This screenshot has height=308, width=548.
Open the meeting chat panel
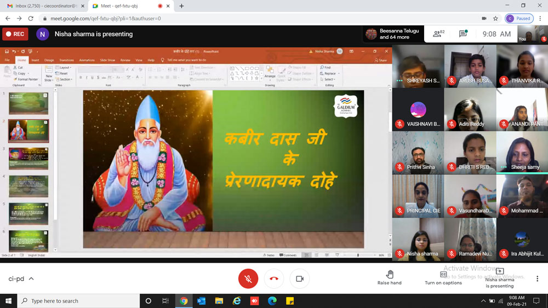[x=463, y=34]
